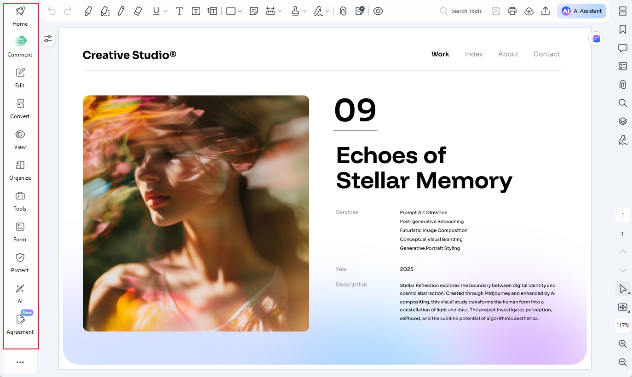Open the Bookmarks panel on right sidebar
The width and height of the screenshot is (632, 377).
(x=623, y=29)
